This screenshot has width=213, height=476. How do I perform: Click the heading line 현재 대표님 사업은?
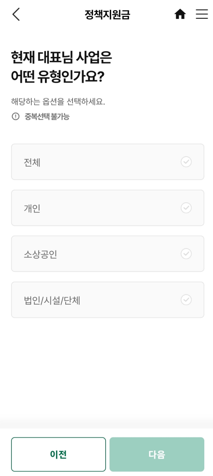pyautogui.click(x=61, y=57)
